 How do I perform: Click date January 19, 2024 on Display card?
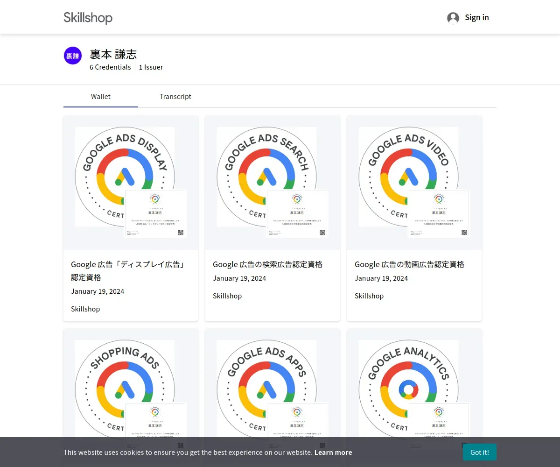coord(98,291)
